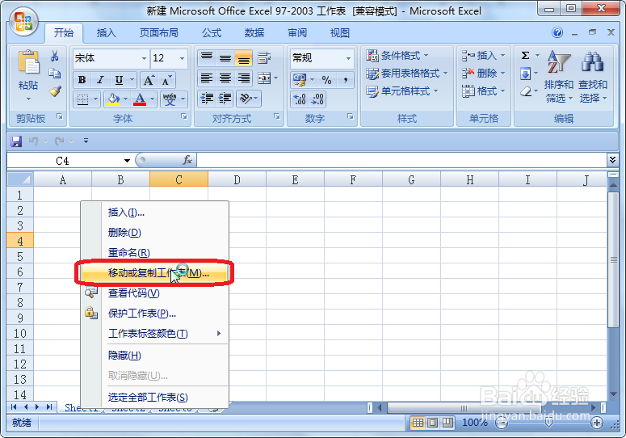Decrease decimal places

click(317, 99)
